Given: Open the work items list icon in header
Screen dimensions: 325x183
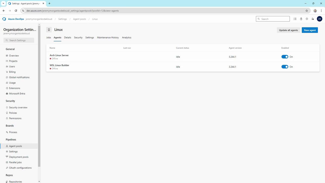Looking at the screenshot, I should (x=295, y=19).
